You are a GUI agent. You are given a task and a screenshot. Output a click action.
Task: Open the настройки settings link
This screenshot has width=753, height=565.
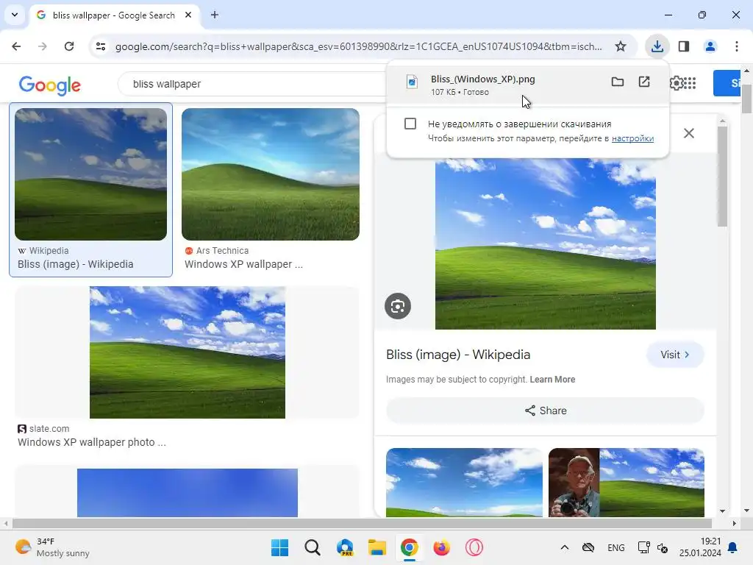tap(632, 138)
